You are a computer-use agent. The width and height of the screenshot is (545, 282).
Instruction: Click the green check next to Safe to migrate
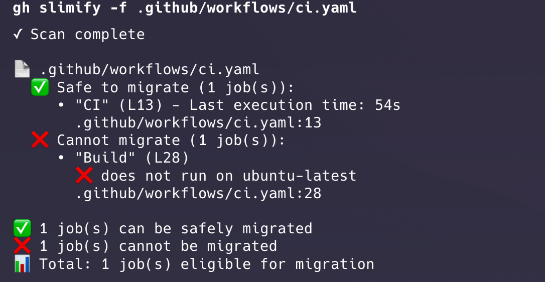coord(40,87)
